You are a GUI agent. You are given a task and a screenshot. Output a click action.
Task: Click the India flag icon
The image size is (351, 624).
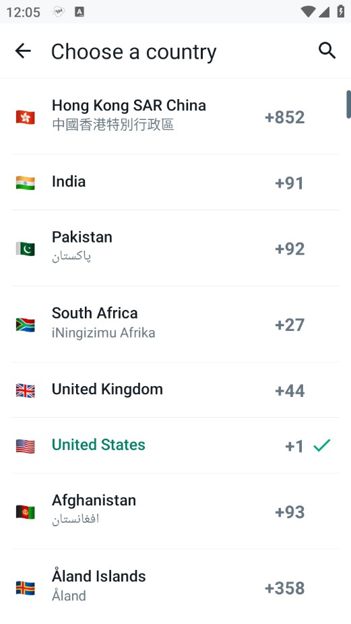26,183
